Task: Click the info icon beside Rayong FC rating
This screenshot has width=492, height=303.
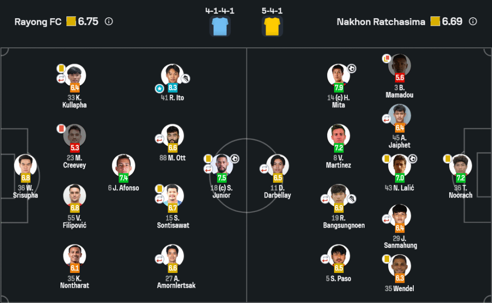Action: (109, 22)
